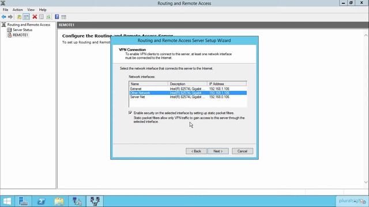Click the title bar system menu icon

(3, 3)
